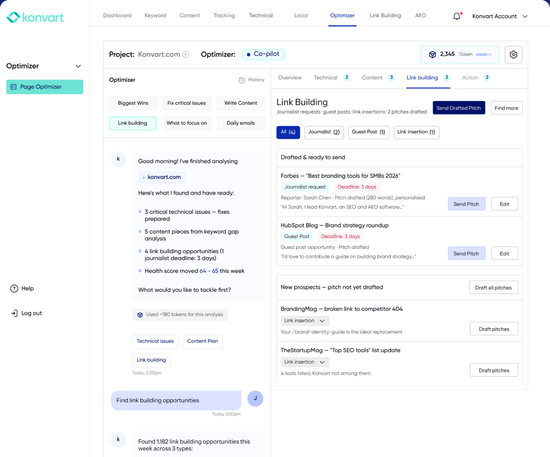Select Fix critical issues chip
The height and width of the screenshot is (457, 550).
click(x=187, y=103)
